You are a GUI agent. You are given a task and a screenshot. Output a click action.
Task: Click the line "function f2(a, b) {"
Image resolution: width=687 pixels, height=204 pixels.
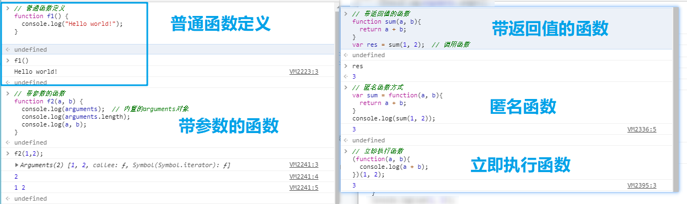point(48,102)
